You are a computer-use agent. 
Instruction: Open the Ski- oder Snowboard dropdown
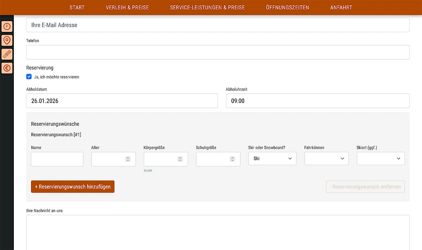[x=272, y=158]
